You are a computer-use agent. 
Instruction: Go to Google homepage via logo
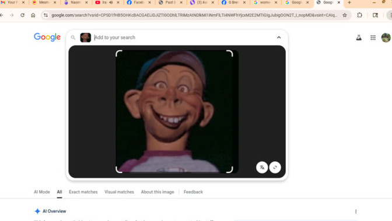pos(47,37)
